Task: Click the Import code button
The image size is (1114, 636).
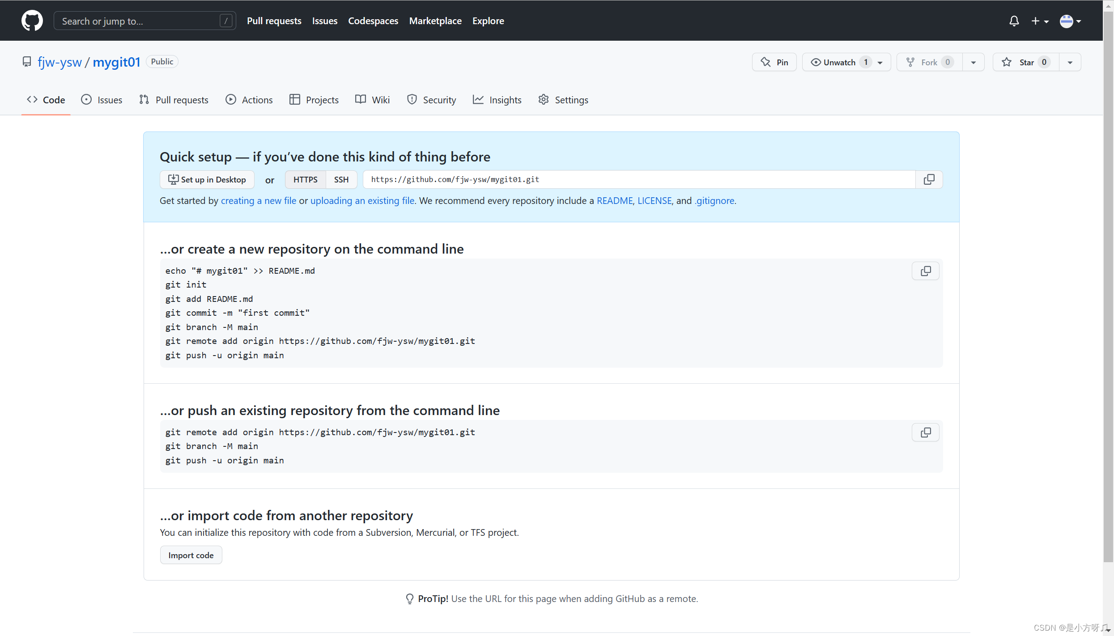Action: 191,555
